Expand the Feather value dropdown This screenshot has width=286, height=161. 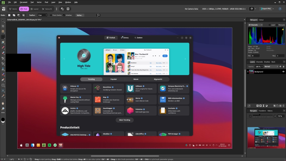point(46,15)
